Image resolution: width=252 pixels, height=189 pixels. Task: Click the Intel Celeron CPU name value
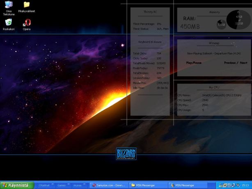pos(222,95)
